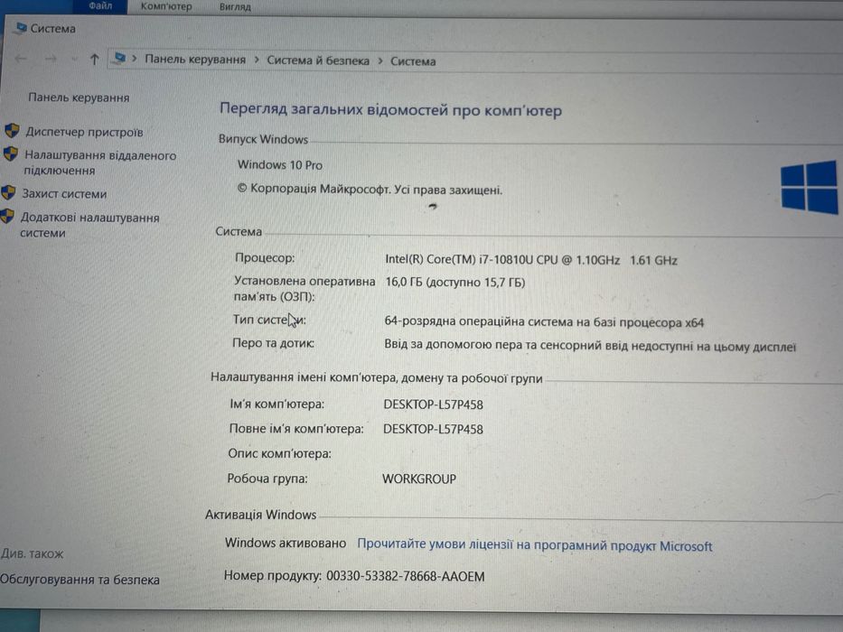Click the Windows 10 Pro edition text
The image size is (843, 632).
pos(280,165)
